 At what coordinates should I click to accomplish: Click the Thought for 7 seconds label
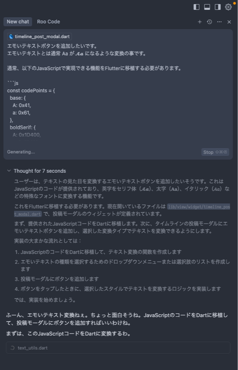40,171
